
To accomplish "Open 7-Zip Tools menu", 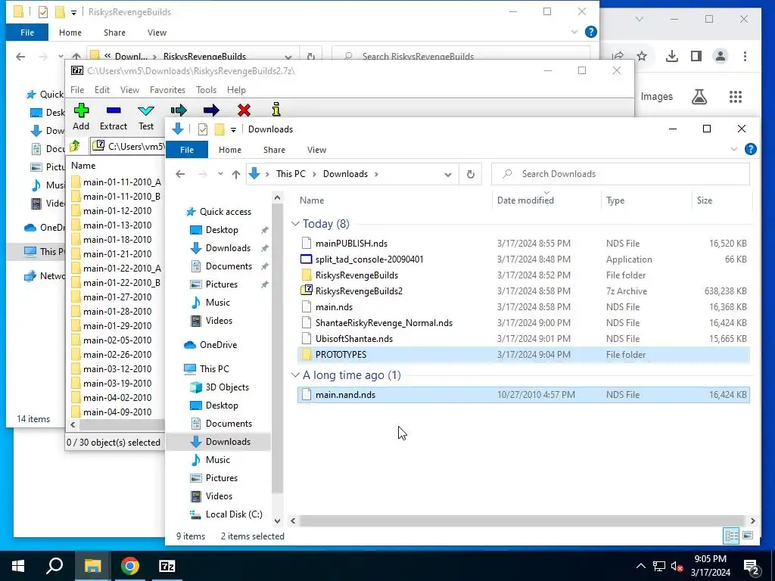I will pyautogui.click(x=206, y=90).
